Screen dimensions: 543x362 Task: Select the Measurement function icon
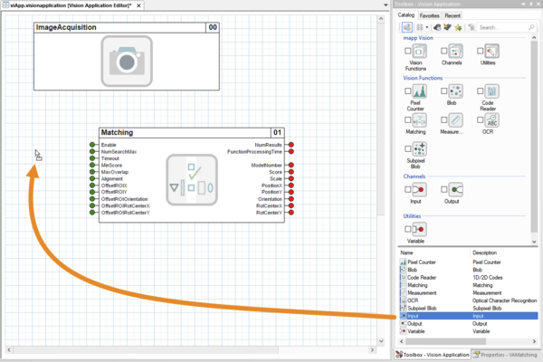(455, 120)
